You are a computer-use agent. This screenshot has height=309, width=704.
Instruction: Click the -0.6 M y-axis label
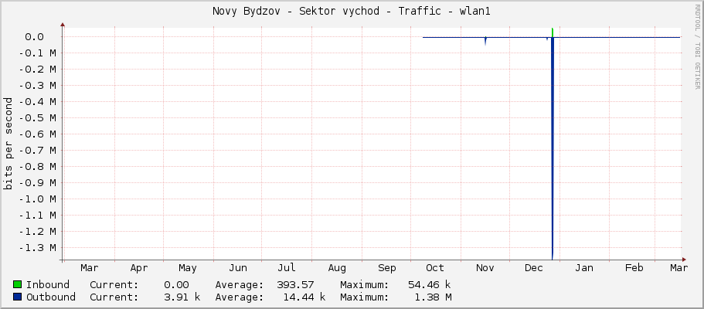[37, 134]
